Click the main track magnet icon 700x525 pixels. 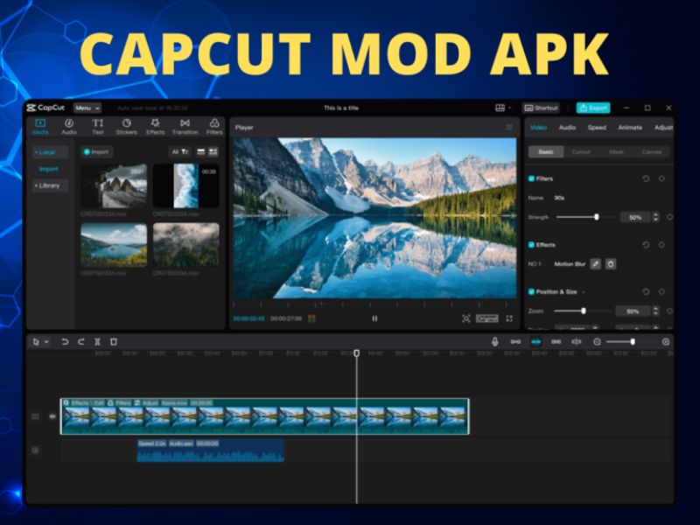pos(515,342)
